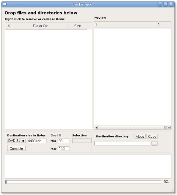The width and height of the screenshot is (177, 195).
Task: Click inside the file drop list area
Action: click(48, 79)
